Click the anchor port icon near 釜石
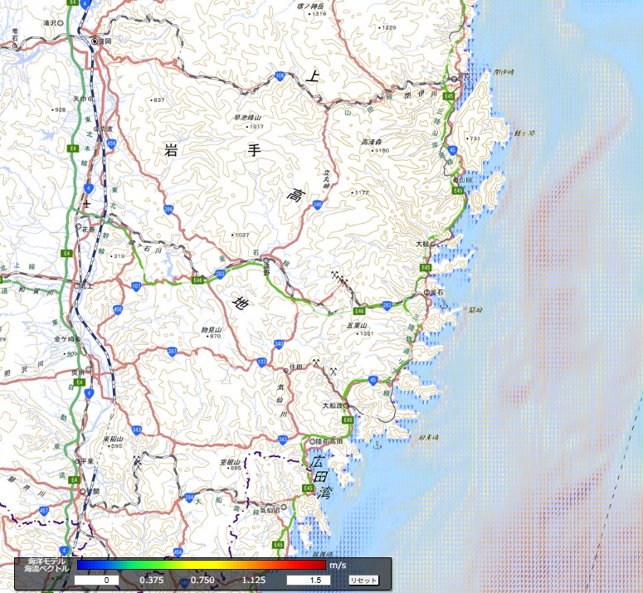This screenshot has height=593, width=643. [x=444, y=306]
